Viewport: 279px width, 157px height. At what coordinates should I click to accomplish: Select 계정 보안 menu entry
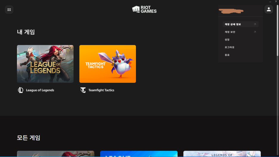coord(240,32)
